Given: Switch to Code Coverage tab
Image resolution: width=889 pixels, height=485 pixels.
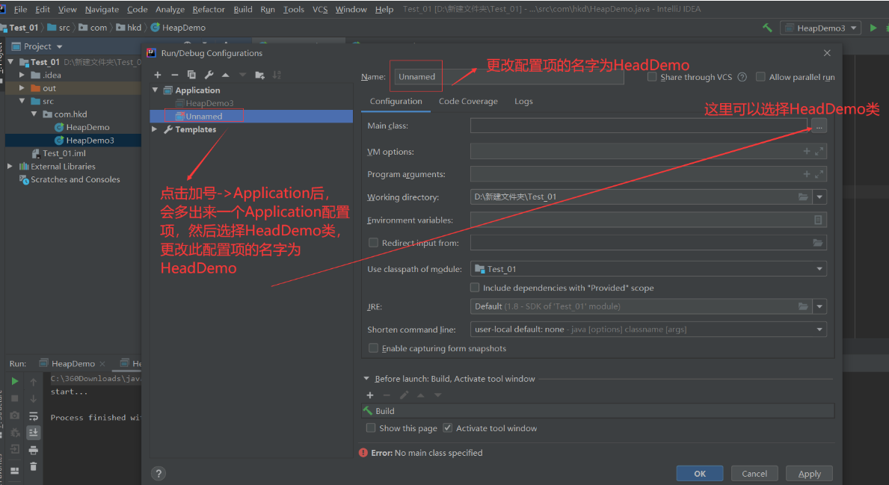Looking at the screenshot, I should pos(468,102).
